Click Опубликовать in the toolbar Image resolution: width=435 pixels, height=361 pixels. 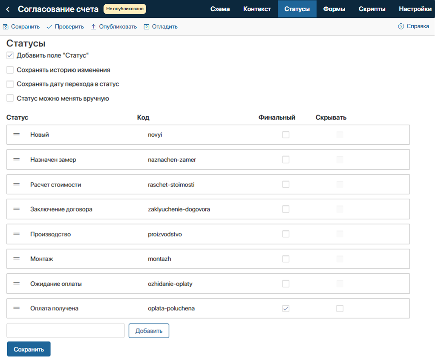pyautogui.click(x=114, y=27)
